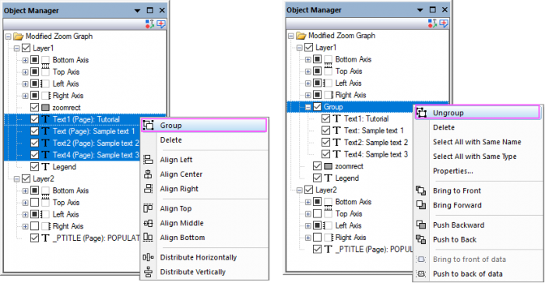Click Push to Back icon in right menu
This screenshot has height=283, width=545.
(421, 239)
